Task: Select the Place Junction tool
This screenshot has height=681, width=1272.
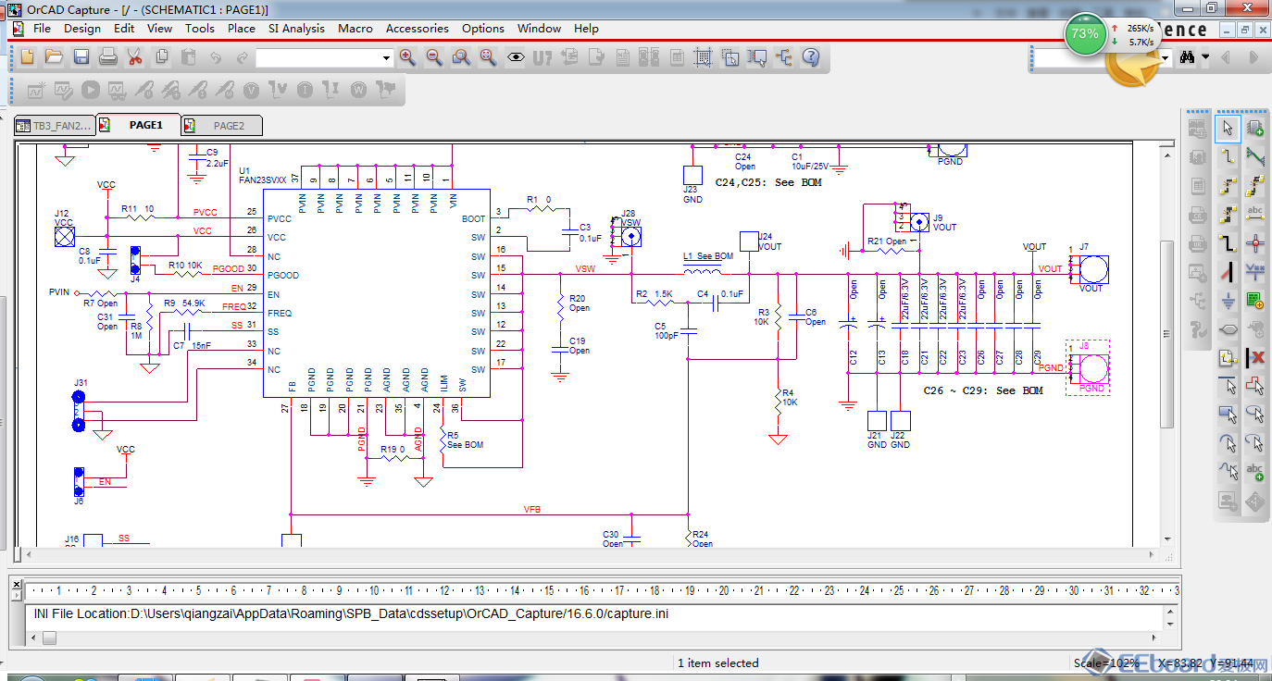Action: 1255,244
